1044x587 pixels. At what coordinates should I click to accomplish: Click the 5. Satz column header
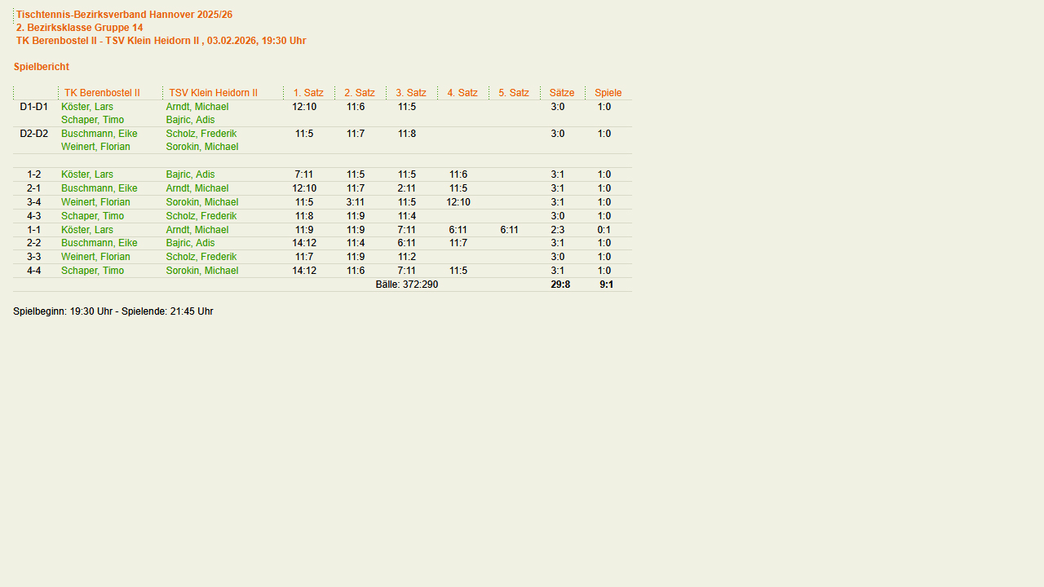click(x=514, y=93)
